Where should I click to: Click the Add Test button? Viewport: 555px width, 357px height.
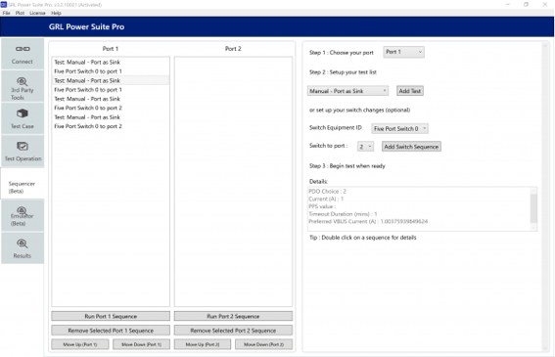click(x=410, y=91)
